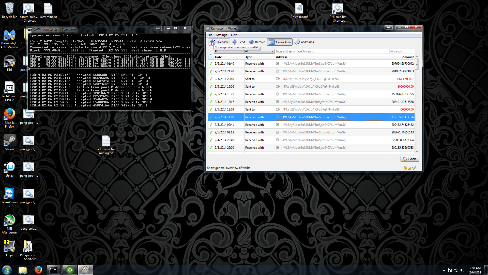Select the -500000.00 sent transaction

(x=311, y=109)
